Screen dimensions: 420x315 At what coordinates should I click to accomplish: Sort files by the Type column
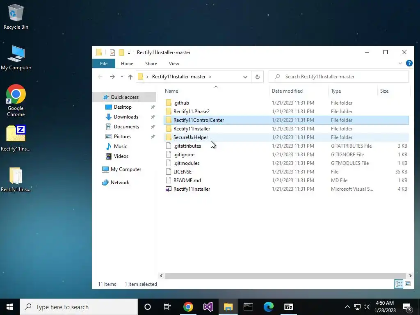(x=353, y=91)
